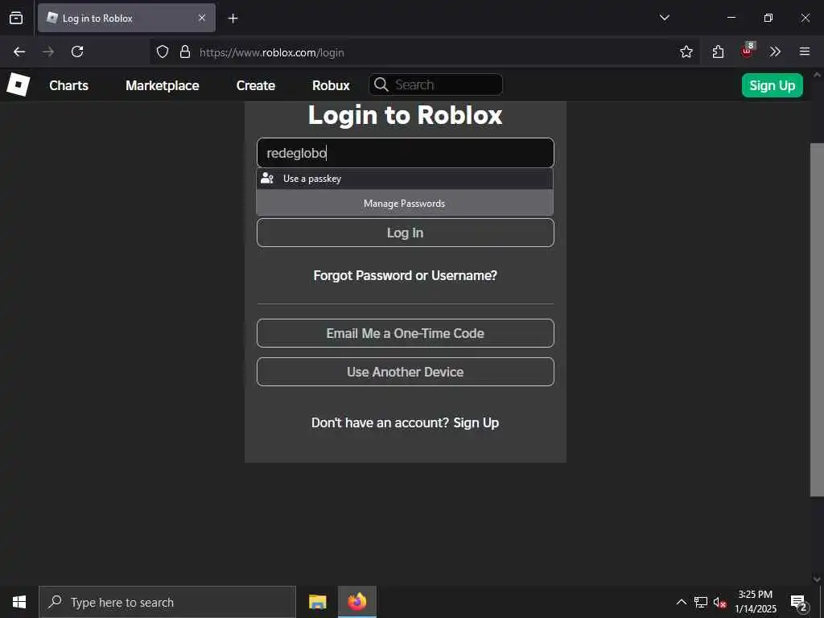824x618 pixels.
Task: Click the username field containing redeglobo
Action: point(406,153)
